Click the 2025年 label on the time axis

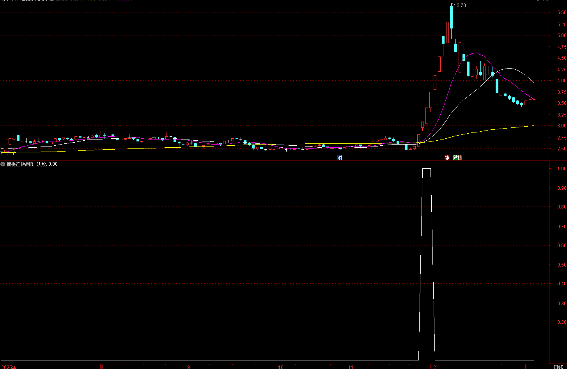pos(9,367)
